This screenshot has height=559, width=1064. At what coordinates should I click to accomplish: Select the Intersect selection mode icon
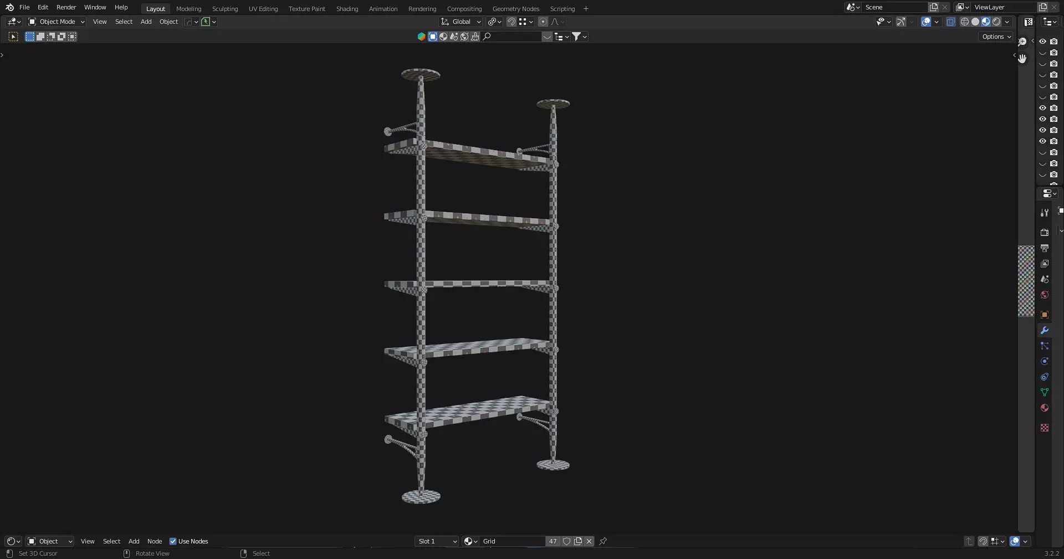click(72, 37)
